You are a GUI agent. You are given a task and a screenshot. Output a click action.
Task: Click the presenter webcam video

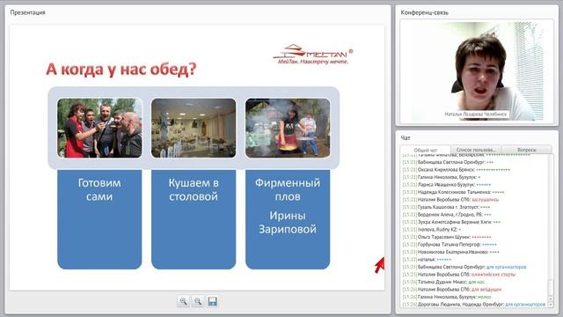[477, 70]
